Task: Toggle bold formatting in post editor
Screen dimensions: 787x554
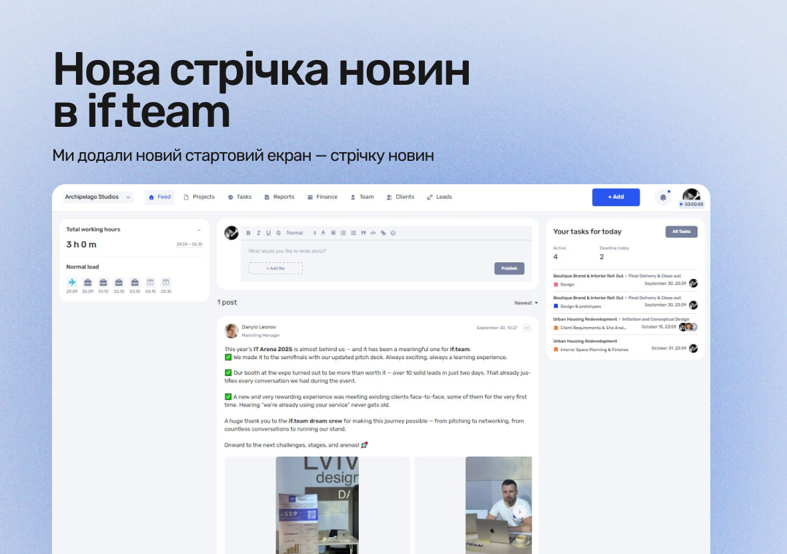Action: 248,233
